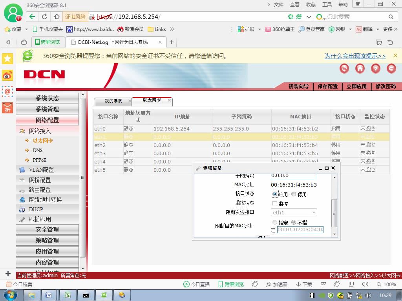
Task: Click 修改密码 button
Action: click(x=386, y=86)
